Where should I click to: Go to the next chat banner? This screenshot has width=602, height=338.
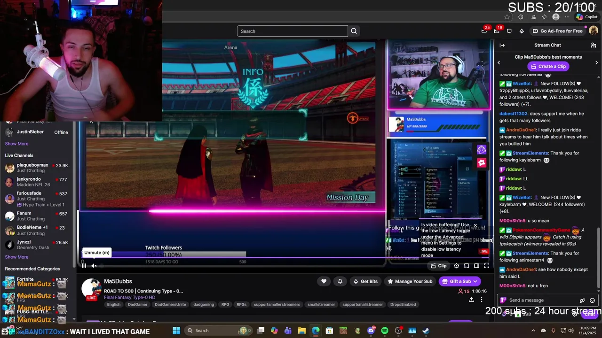pos(596,62)
